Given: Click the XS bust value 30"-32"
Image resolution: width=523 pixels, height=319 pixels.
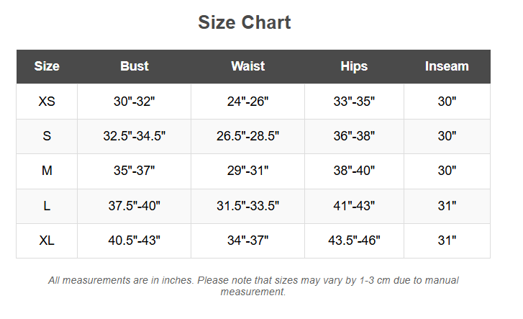Looking at the screenshot, I should point(134,102).
